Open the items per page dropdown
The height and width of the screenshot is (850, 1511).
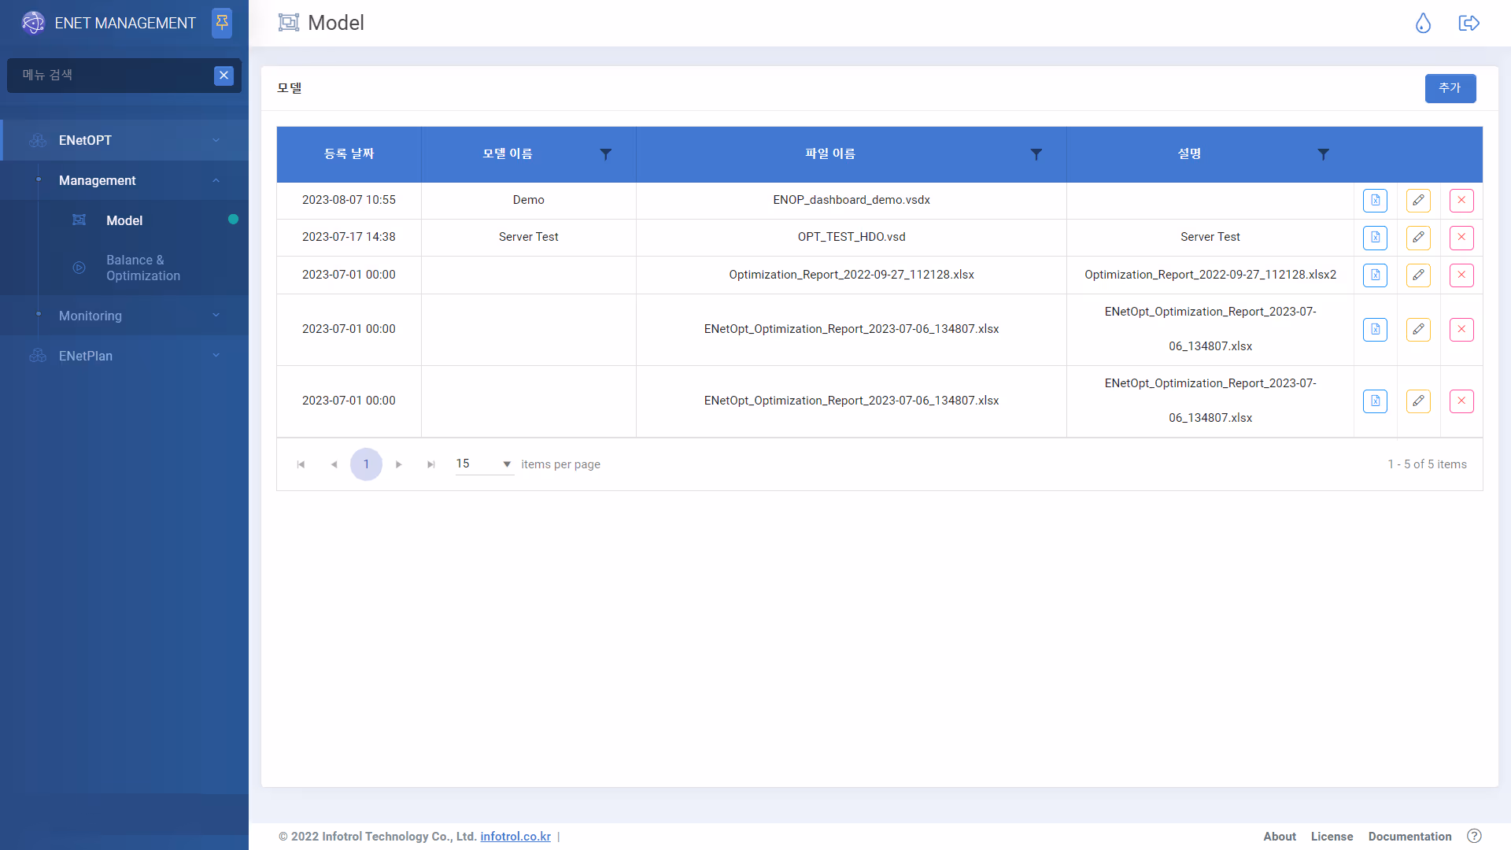click(x=485, y=464)
